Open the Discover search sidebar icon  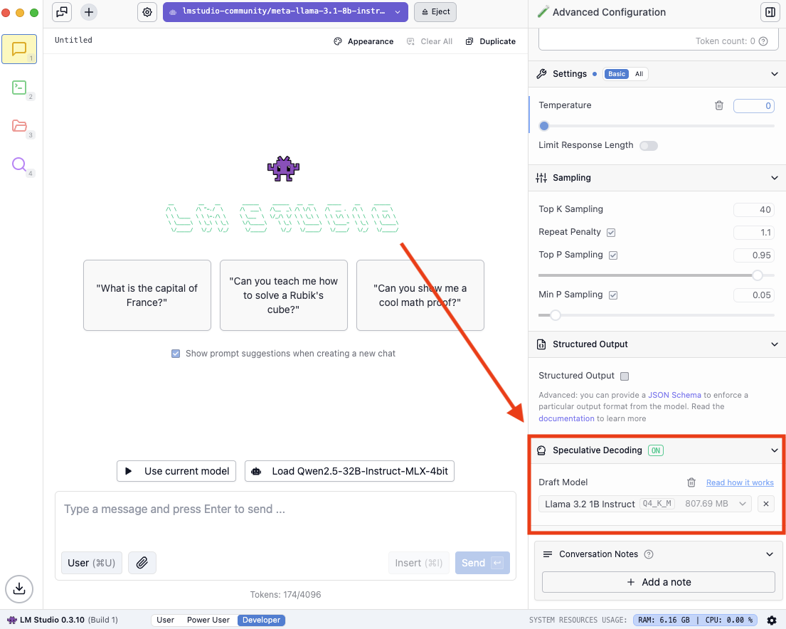pyautogui.click(x=19, y=165)
